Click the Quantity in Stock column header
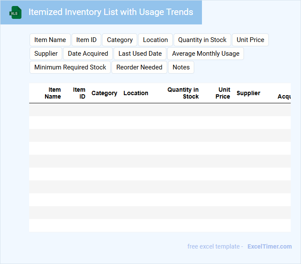This screenshot has height=264, width=301. pos(183,93)
